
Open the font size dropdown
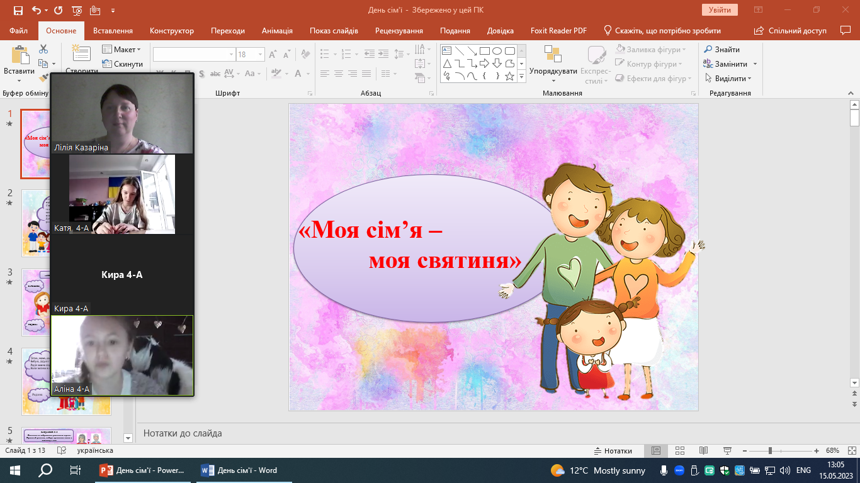(x=259, y=55)
